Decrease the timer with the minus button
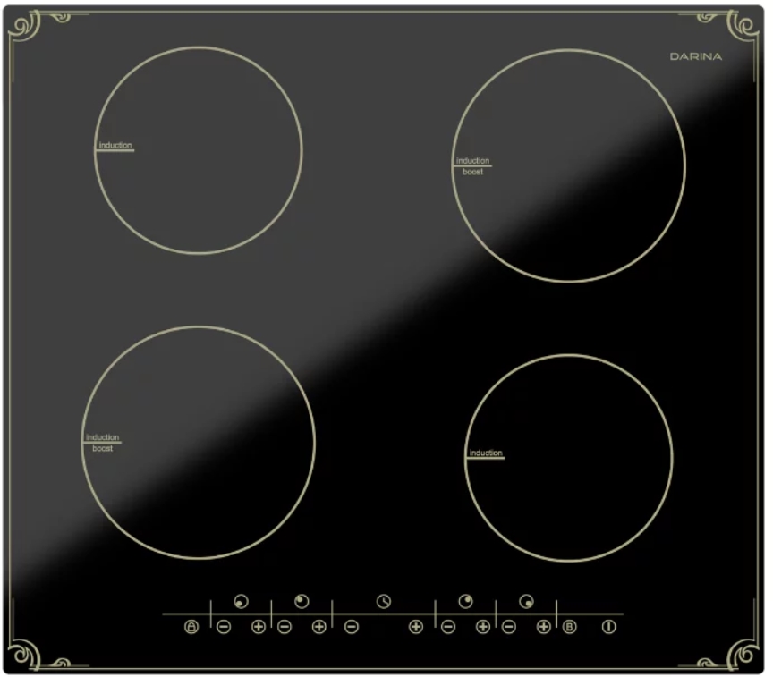This screenshot has height=677, width=773. 352,627
